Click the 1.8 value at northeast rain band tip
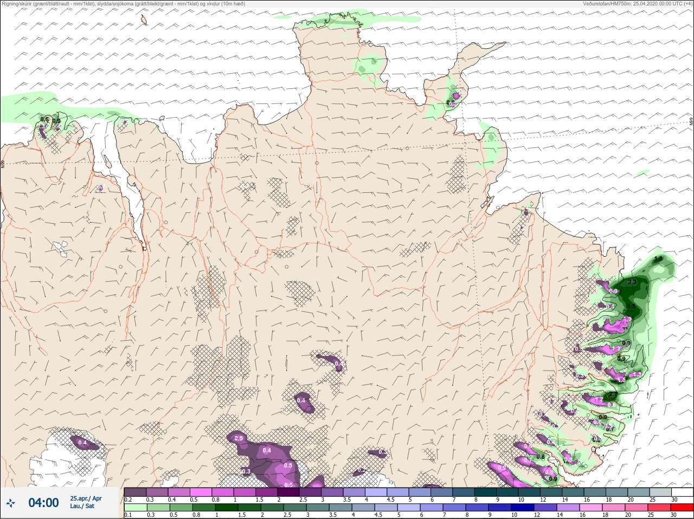 point(659,259)
